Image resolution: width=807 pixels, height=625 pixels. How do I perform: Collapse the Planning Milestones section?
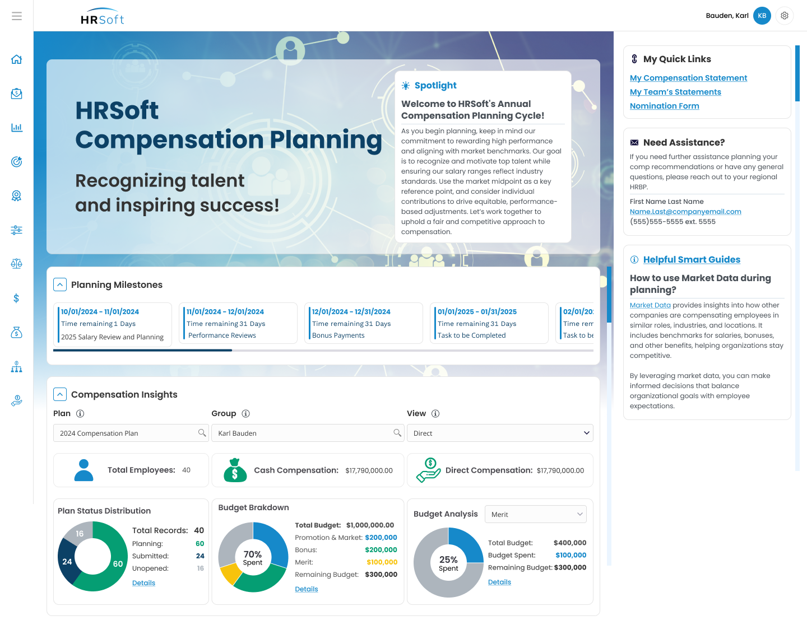coord(60,284)
